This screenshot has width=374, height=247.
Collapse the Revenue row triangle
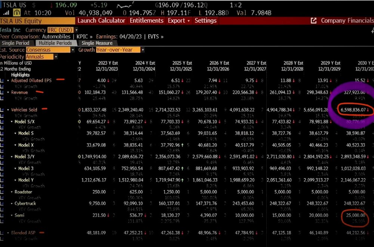(8, 92)
